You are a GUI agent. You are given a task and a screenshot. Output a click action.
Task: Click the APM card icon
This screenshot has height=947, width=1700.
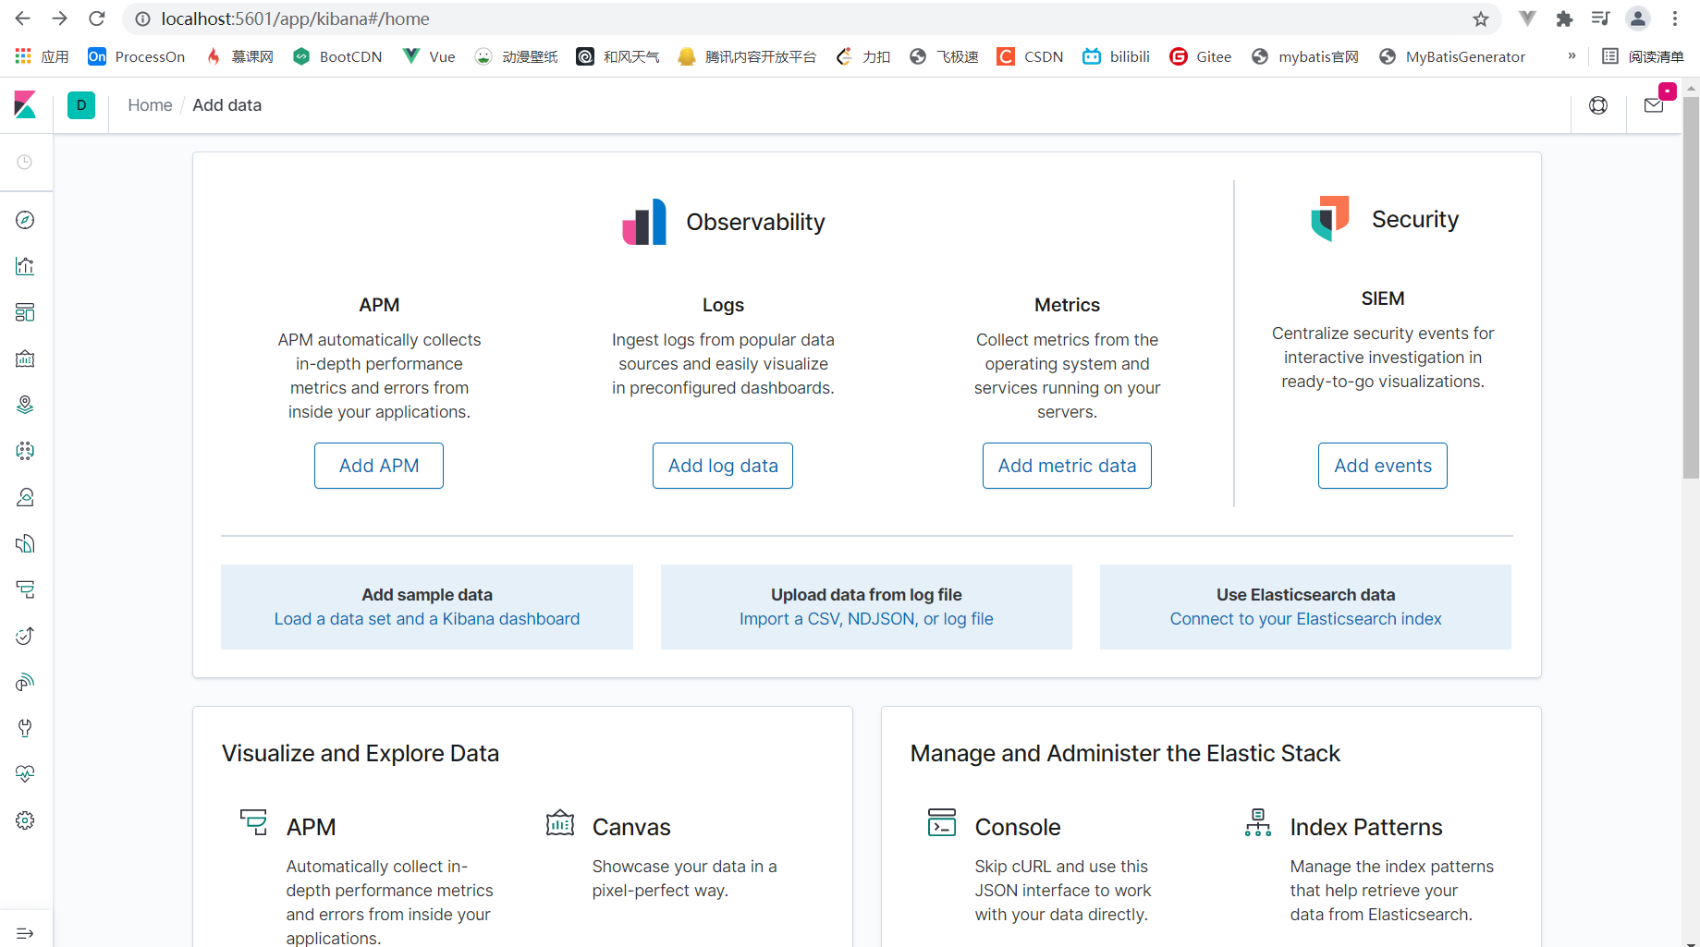coord(253,822)
